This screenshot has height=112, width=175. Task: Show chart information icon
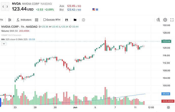83,20
